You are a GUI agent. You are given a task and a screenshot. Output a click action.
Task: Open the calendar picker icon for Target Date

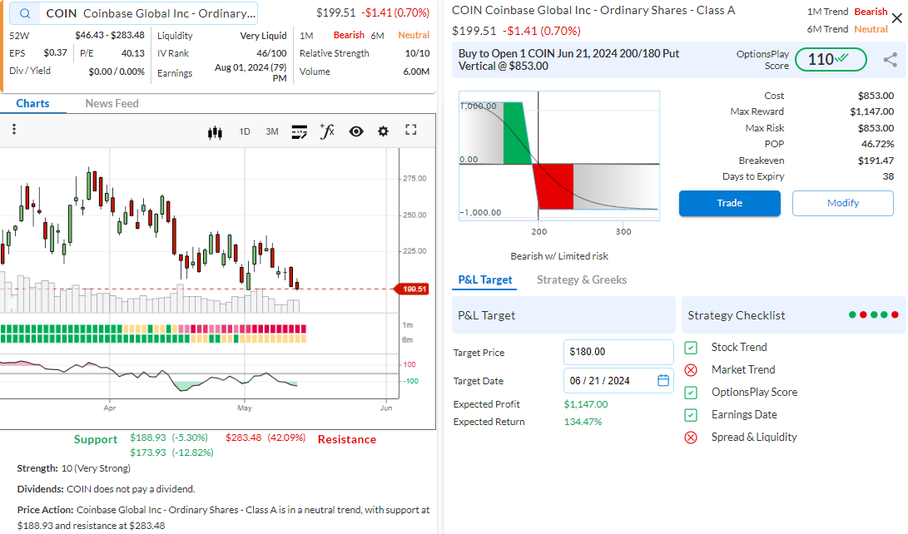[663, 380]
